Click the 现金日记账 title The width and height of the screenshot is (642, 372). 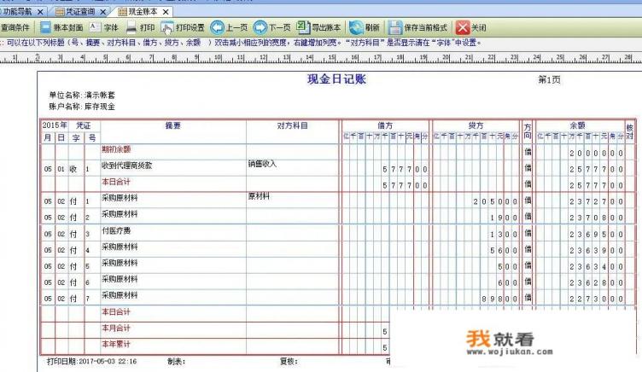(x=336, y=79)
